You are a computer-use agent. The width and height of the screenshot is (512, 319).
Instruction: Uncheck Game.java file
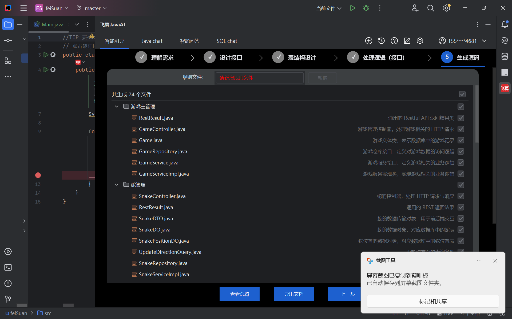tap(461, 140)
